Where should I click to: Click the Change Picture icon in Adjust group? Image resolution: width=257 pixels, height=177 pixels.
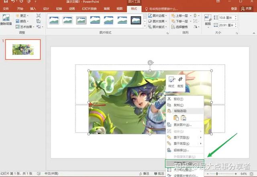pos(39,21)
